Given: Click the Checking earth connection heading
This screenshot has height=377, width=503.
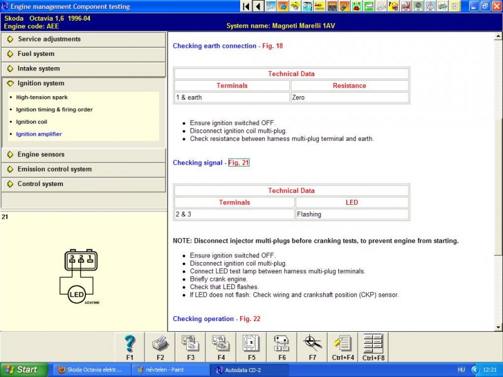Looking at the screenshot, I should pos(214,46).
